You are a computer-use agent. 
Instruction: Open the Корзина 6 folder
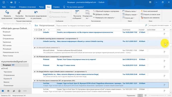[8, 79]
